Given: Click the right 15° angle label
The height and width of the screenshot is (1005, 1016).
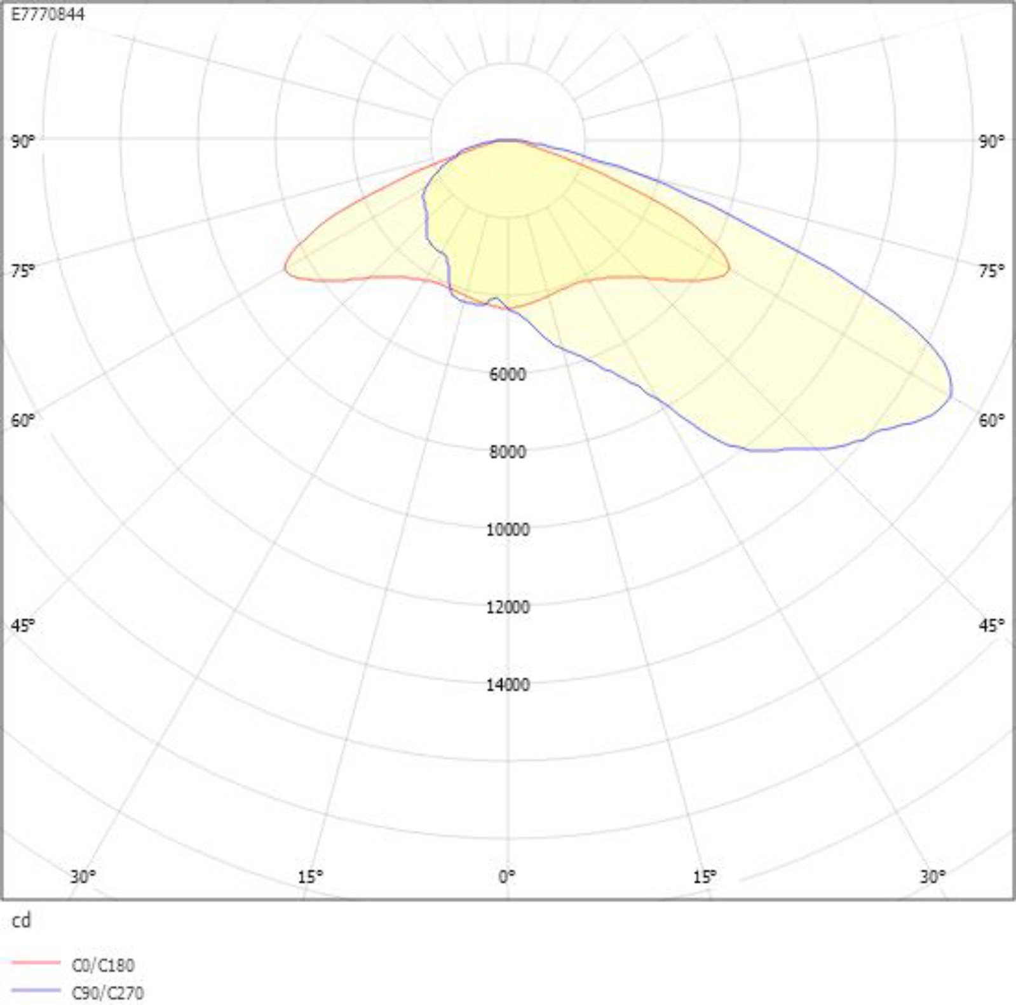Looking at the screenshot, I should click(705, 877).
